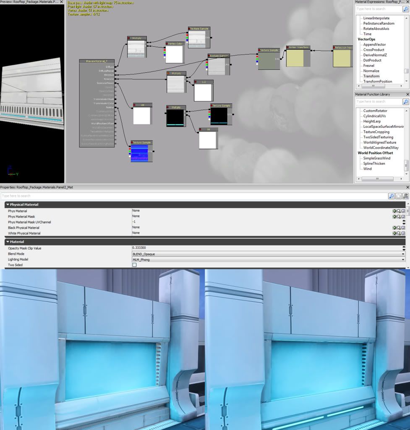The width and height of the screenshot is (410, 430).
Task: Select the Transform expression
Action: click(371, 76)
